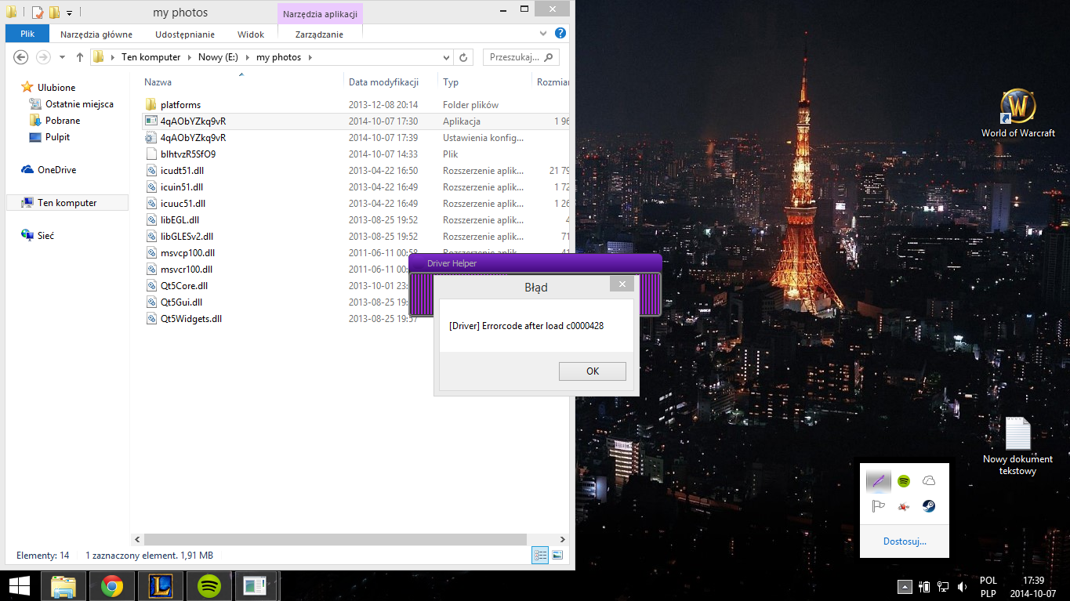Click the Steam icon in tray popup
The width and height of the screenshot is (1070, 601).
click(929, 506)
